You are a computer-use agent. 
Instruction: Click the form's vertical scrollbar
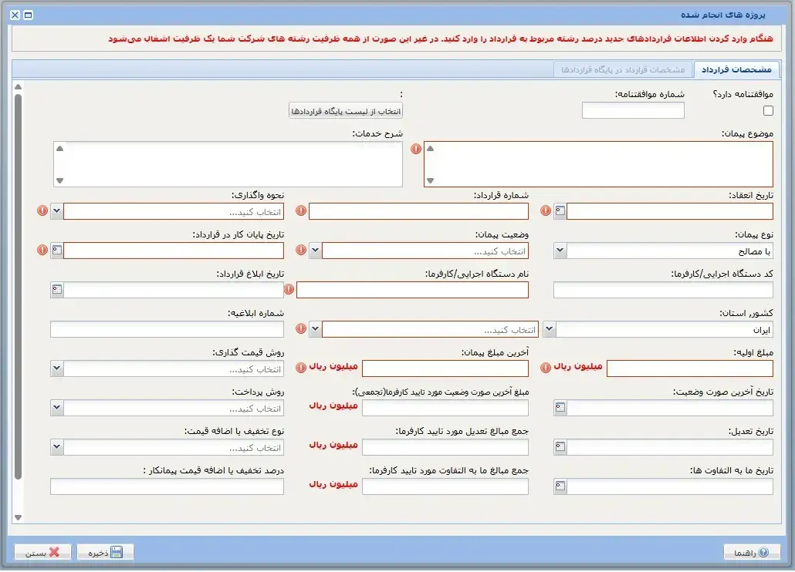19,301
